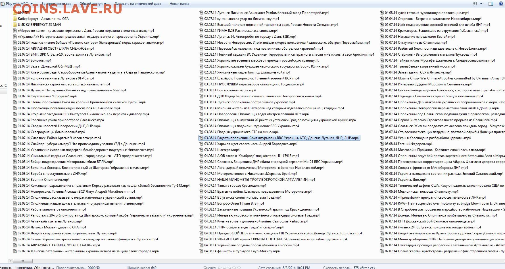Toggle the preview pane icon
This screenshot has height=269, width=505.
491,4
